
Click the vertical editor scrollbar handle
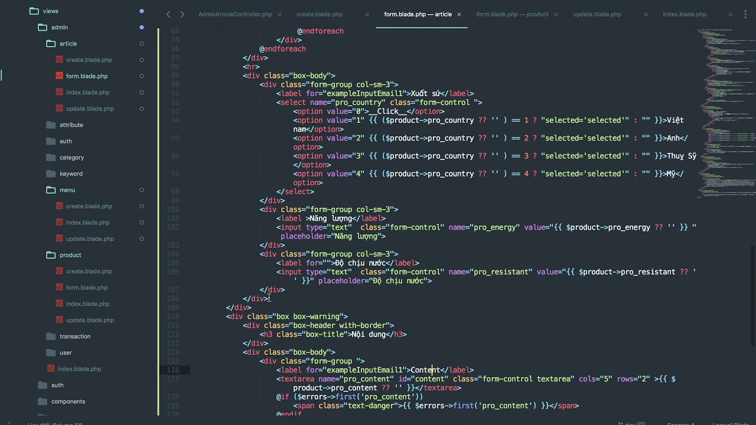click(752, 295)
